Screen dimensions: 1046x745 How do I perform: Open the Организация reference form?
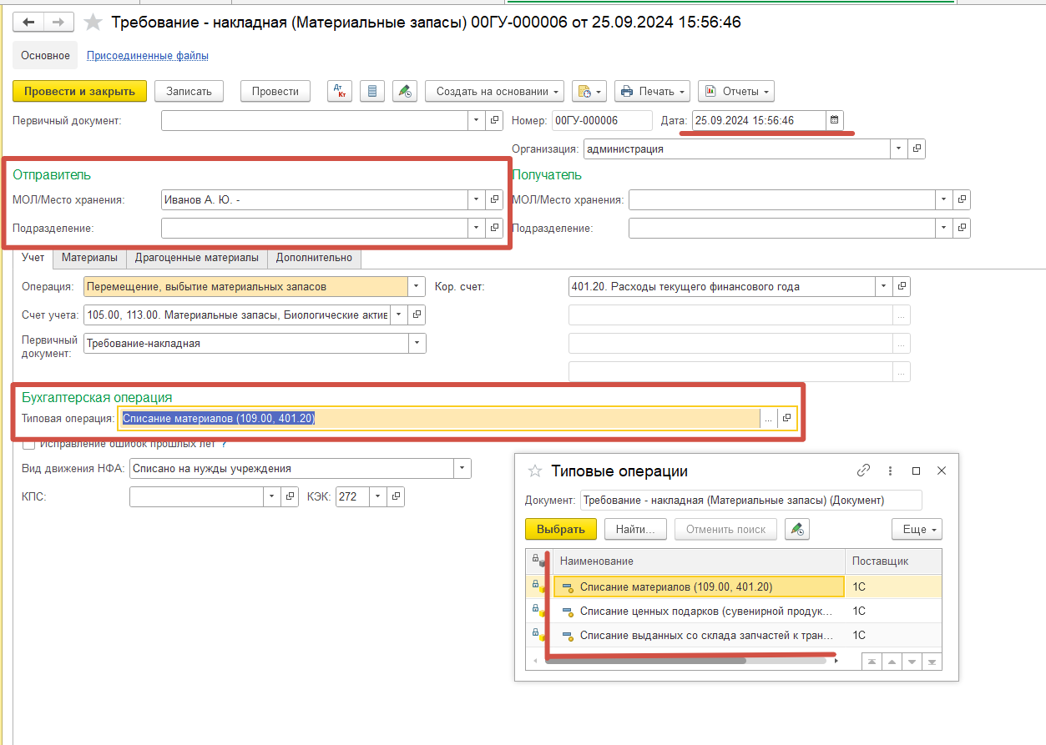click(x=917, y=149)
